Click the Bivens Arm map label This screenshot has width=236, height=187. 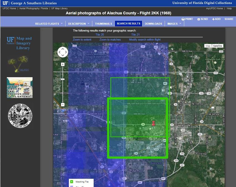(156, 163)
